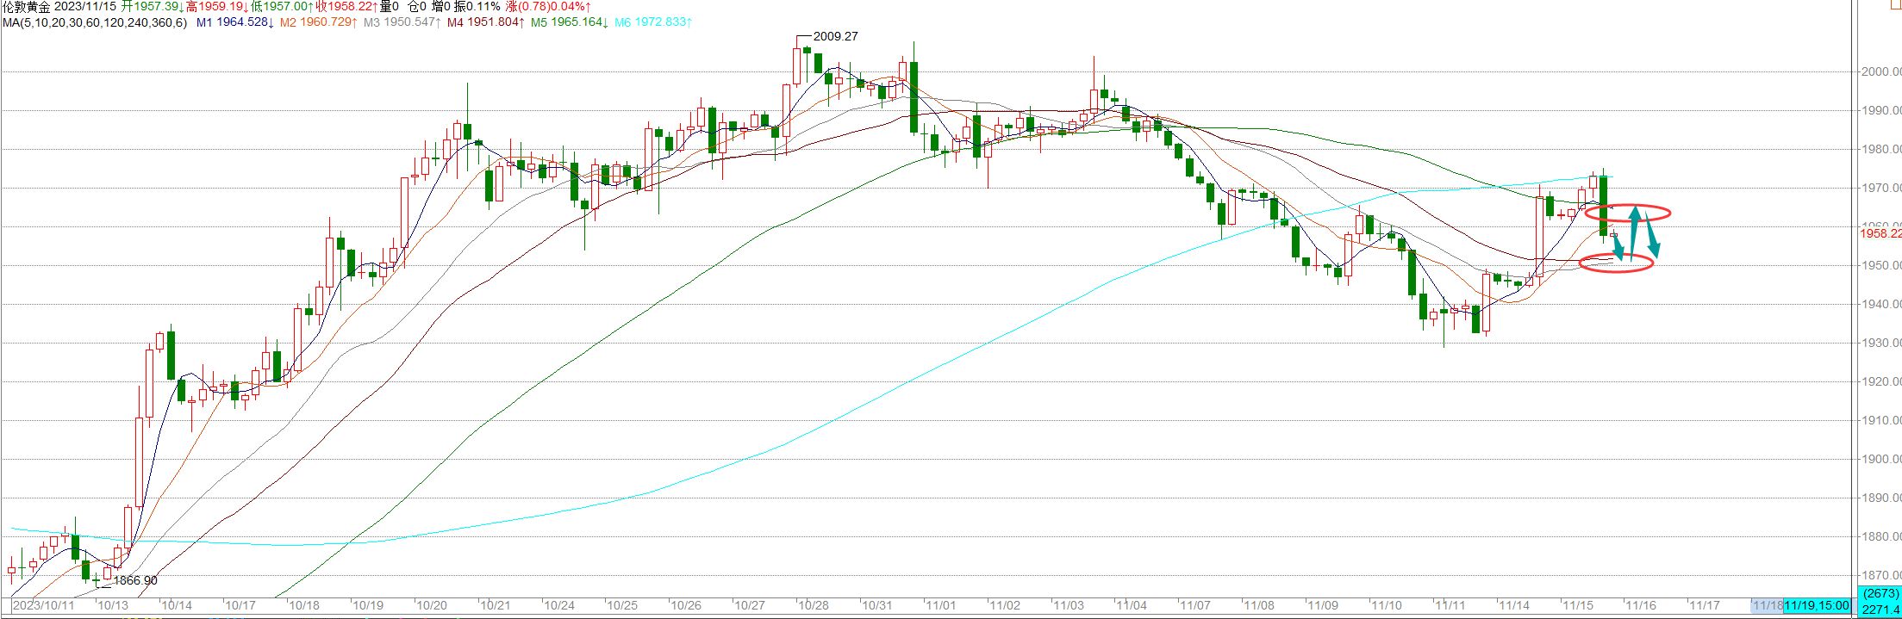
Task: Select the M3 1950.547 moving average label
Action: [401, 22]
